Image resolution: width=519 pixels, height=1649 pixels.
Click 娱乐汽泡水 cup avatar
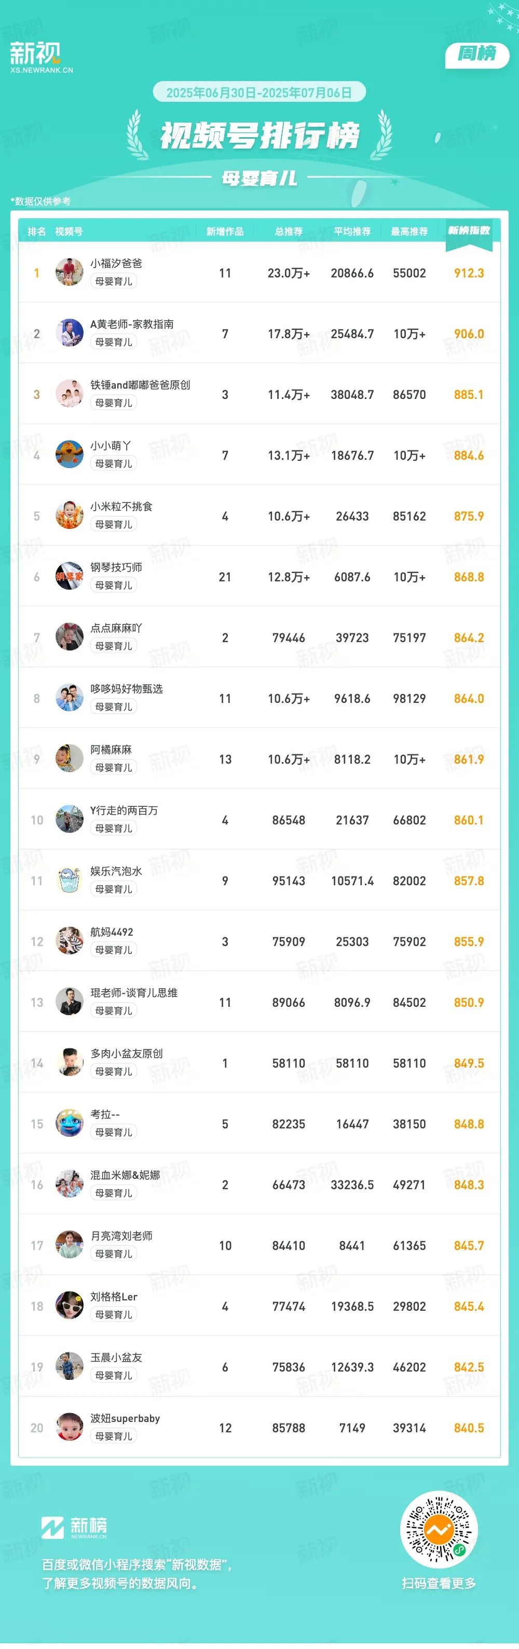[x=69, y=880]
